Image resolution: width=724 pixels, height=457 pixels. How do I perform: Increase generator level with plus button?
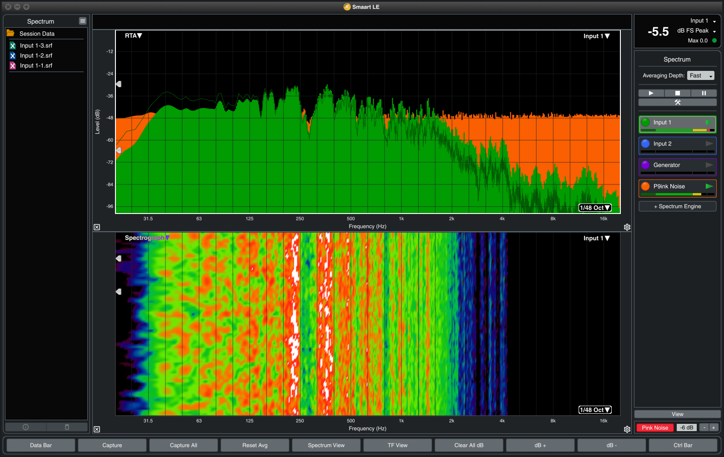coord(714,427)
